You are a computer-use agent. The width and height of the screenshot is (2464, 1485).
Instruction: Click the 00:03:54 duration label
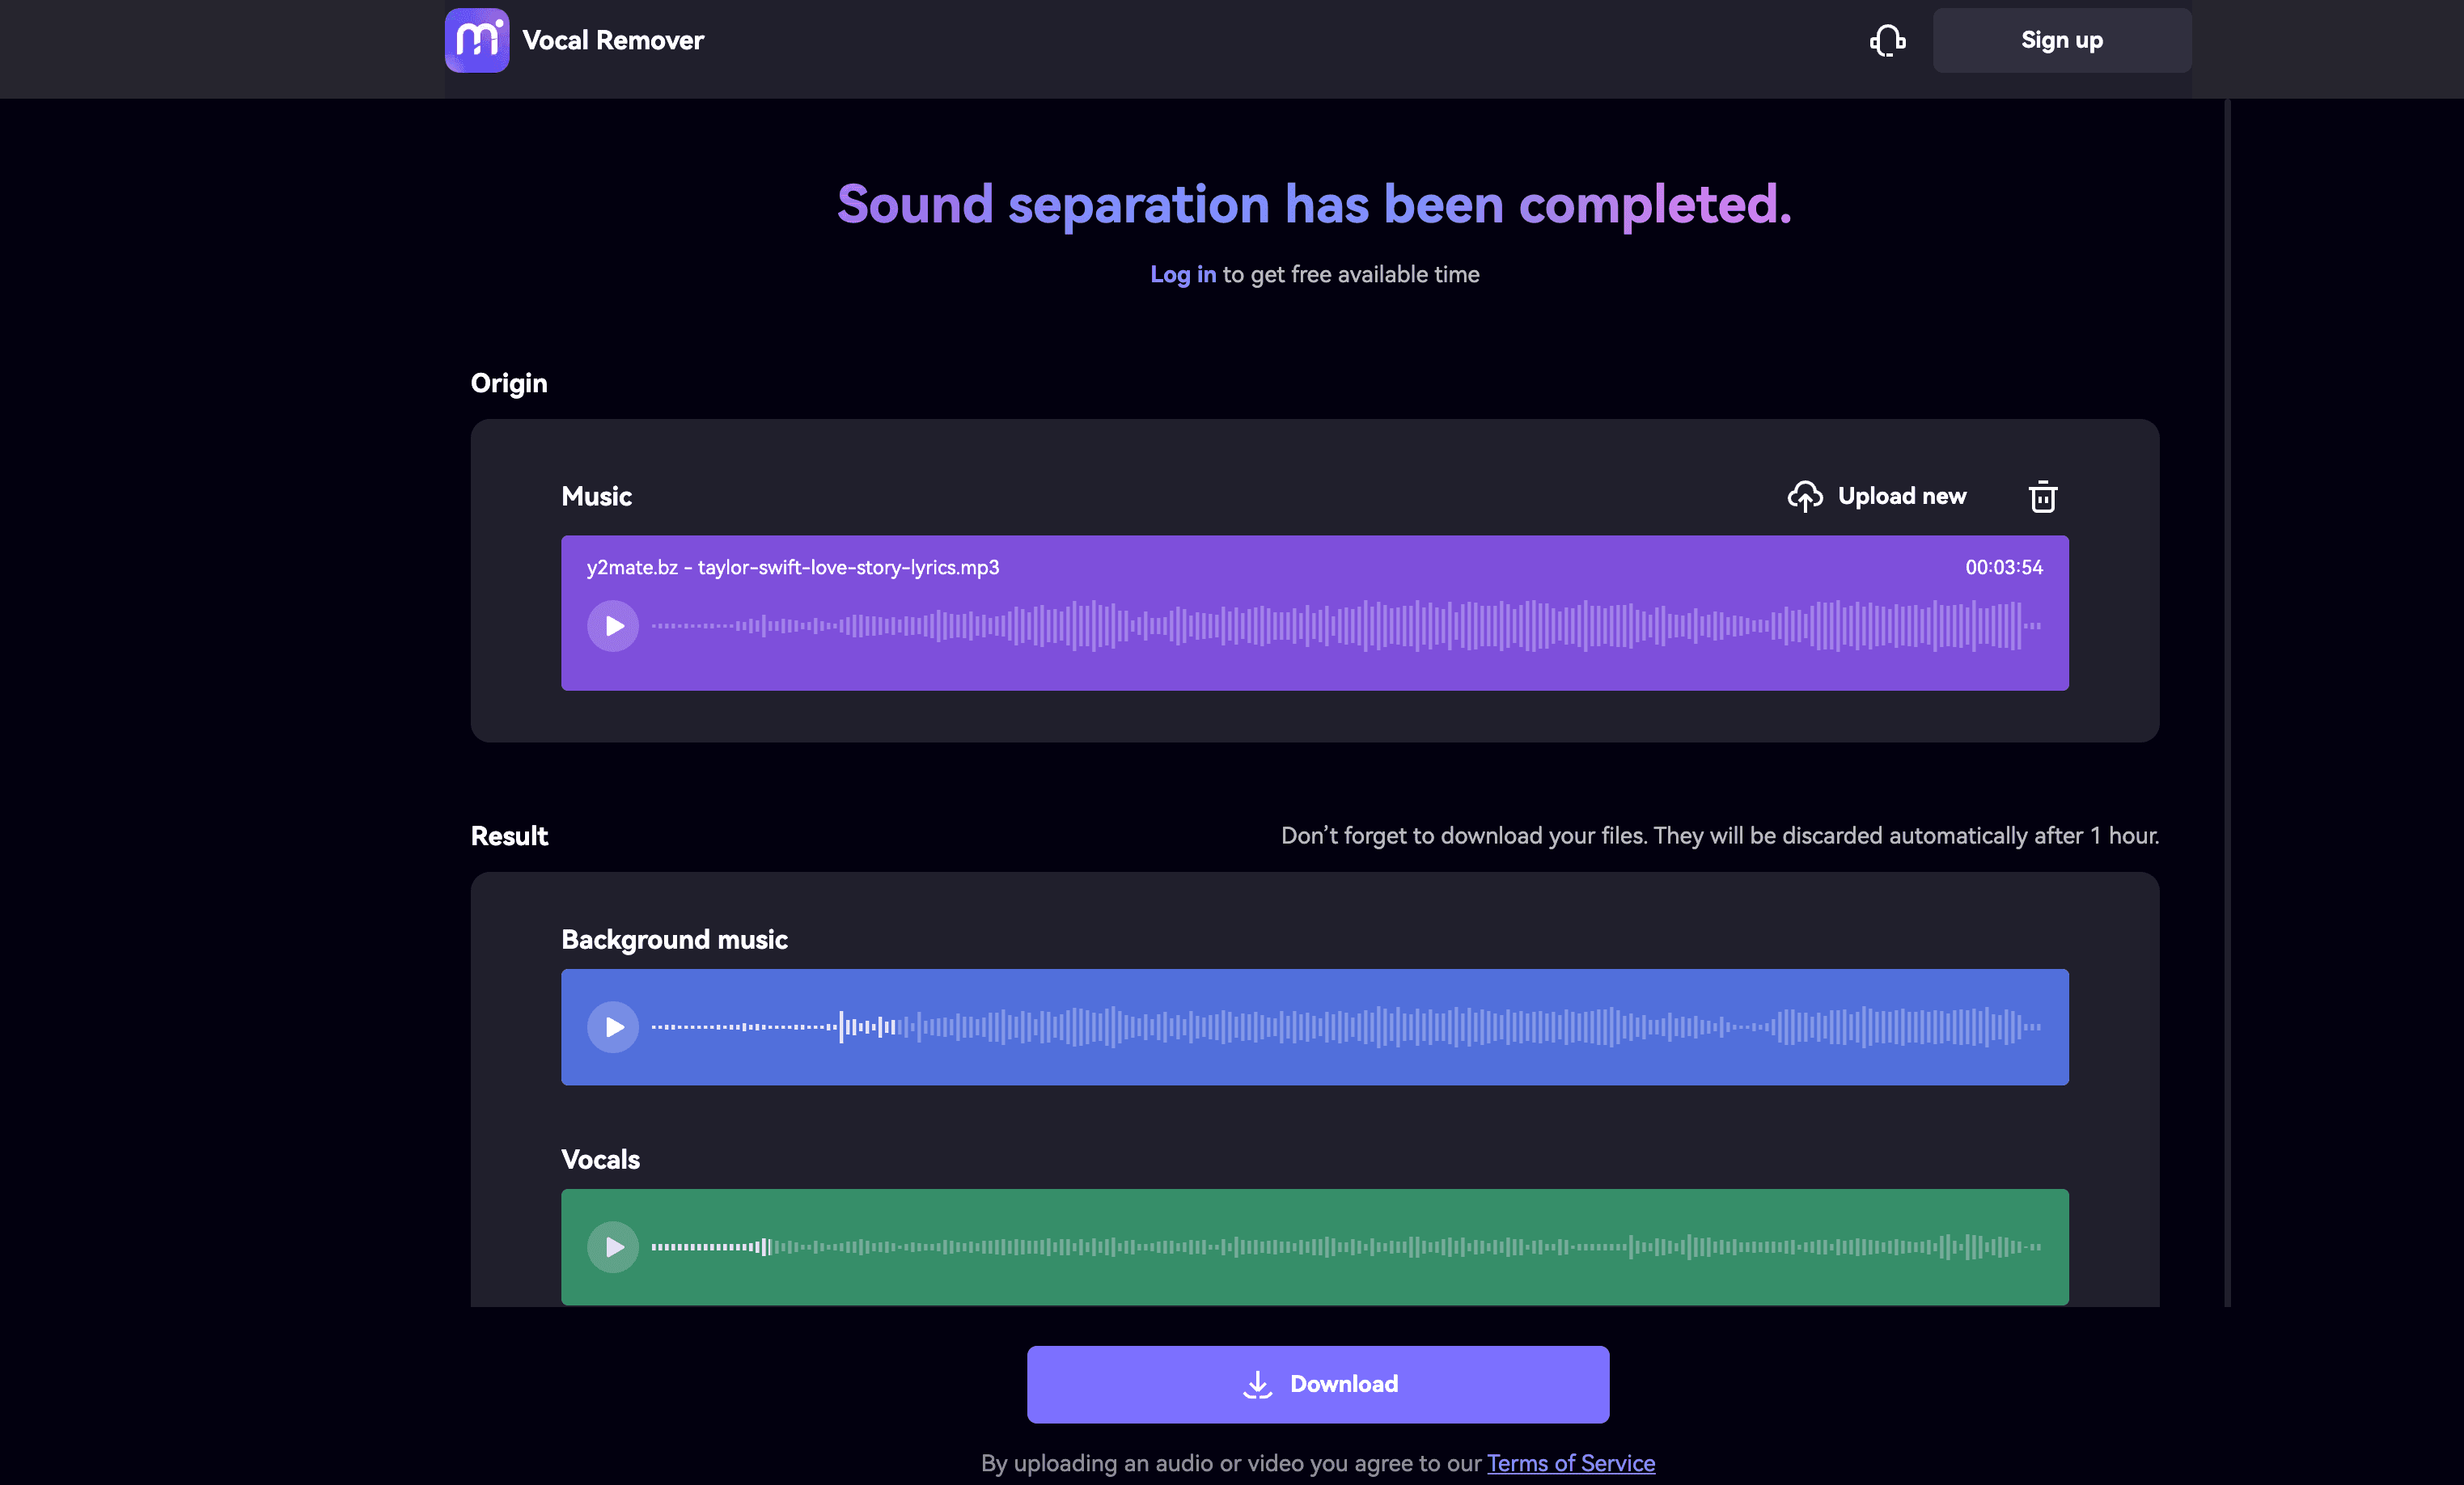tap(2002, 567)
